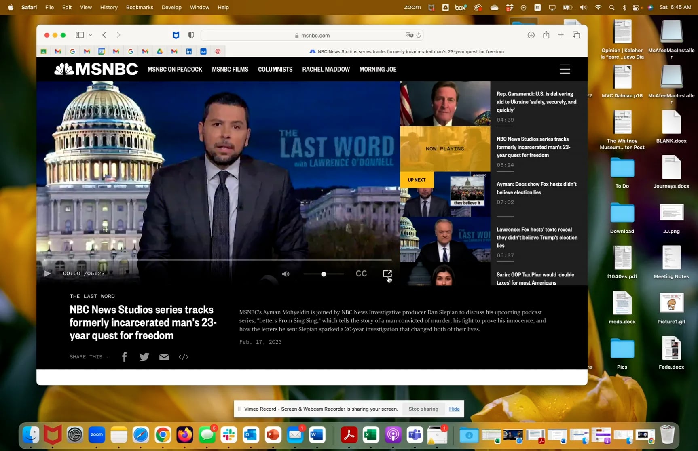Share article on Twitter

click(x=144, y=357)
